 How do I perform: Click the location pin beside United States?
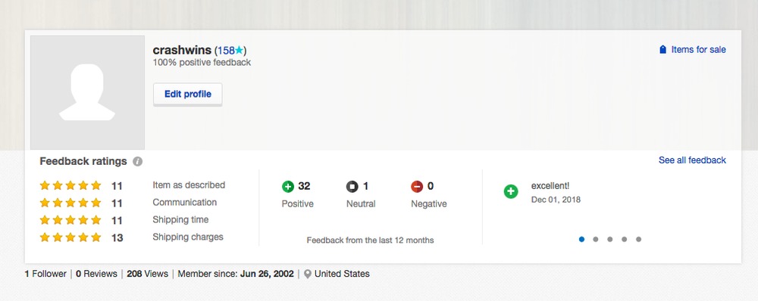pyautogui.click(x=308, y=274)
